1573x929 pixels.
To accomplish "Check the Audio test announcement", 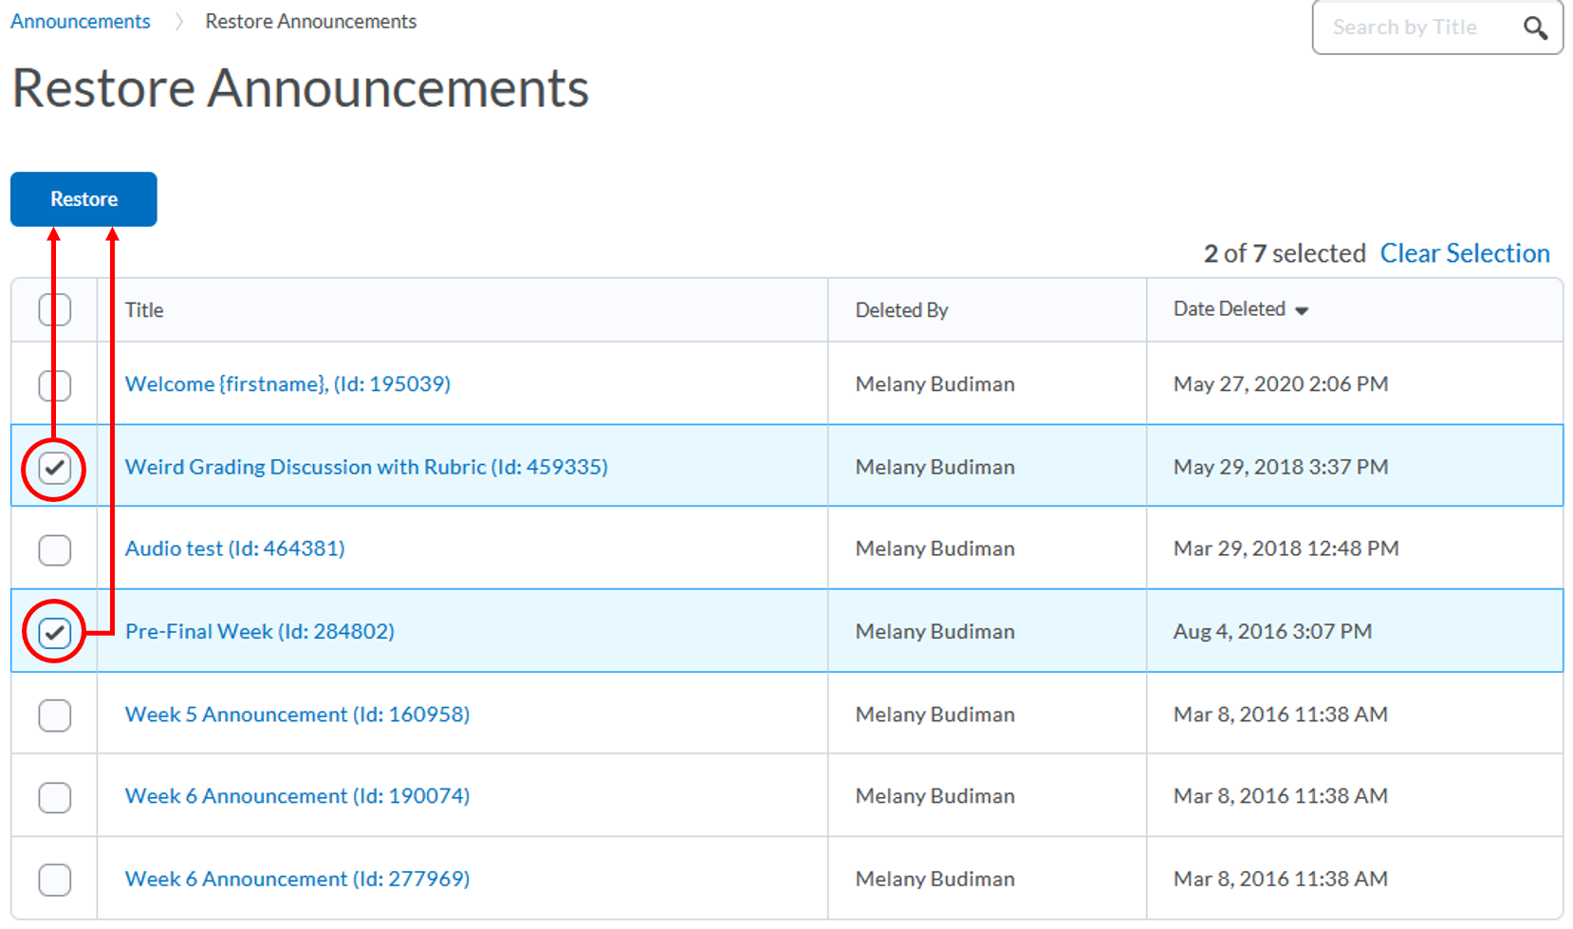I will (54, 549).
